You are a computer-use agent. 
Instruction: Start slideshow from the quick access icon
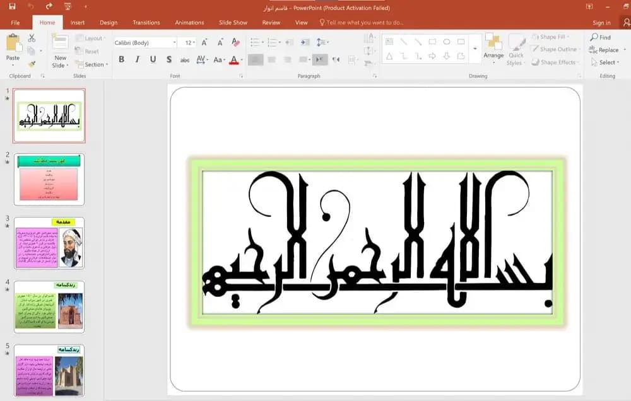point(68,6)
